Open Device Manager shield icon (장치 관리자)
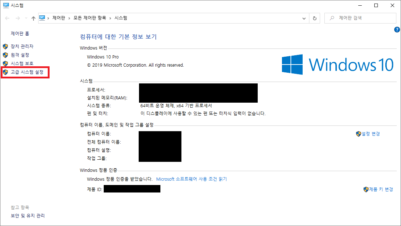Screen dimensions: 401x226 5,47
